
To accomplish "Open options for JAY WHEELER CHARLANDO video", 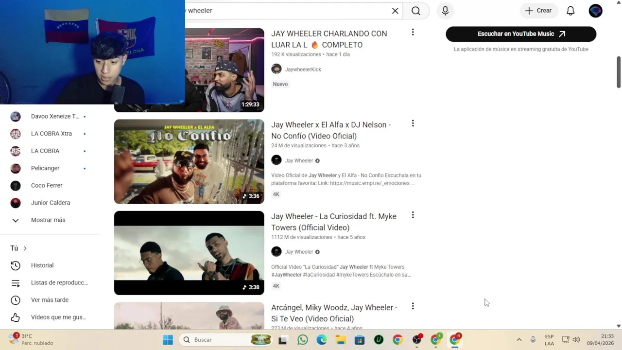I will (413, 32).
